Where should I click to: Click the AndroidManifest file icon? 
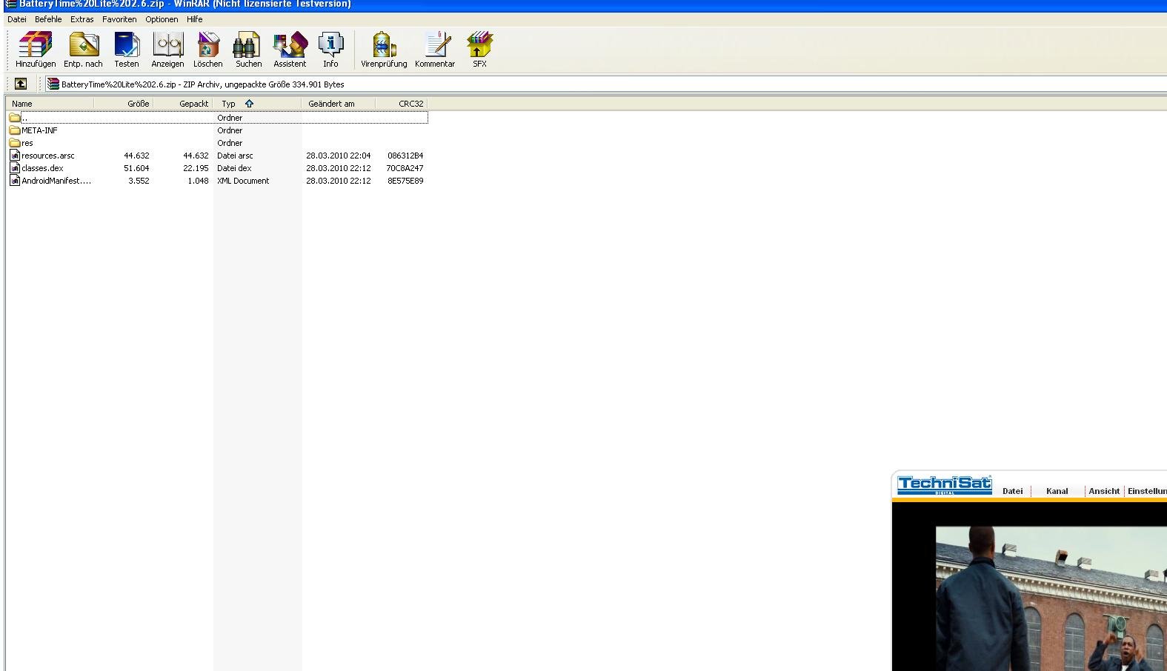pos(15,181)
